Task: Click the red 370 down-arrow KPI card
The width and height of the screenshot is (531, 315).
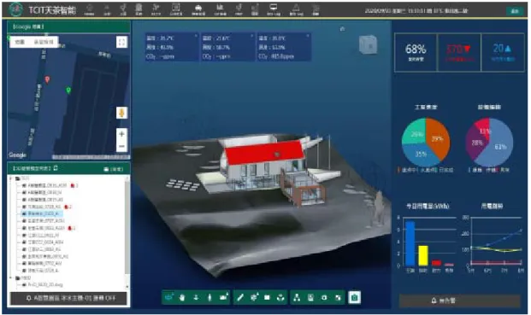Action: (459, 52)
